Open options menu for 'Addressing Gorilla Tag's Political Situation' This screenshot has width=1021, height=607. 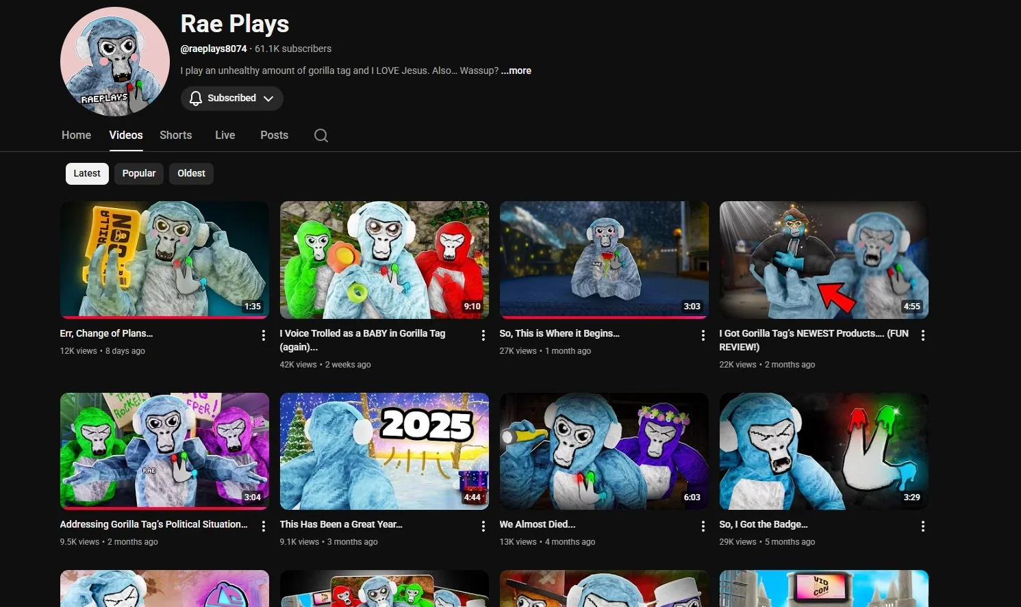263,526
